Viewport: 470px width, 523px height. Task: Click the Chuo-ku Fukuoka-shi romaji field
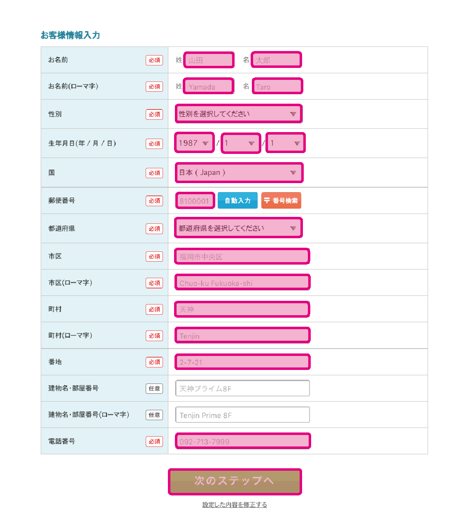pos(243,282)
